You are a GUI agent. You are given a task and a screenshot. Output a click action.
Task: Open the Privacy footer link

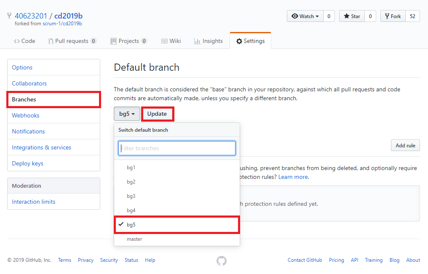coord(86,260)
